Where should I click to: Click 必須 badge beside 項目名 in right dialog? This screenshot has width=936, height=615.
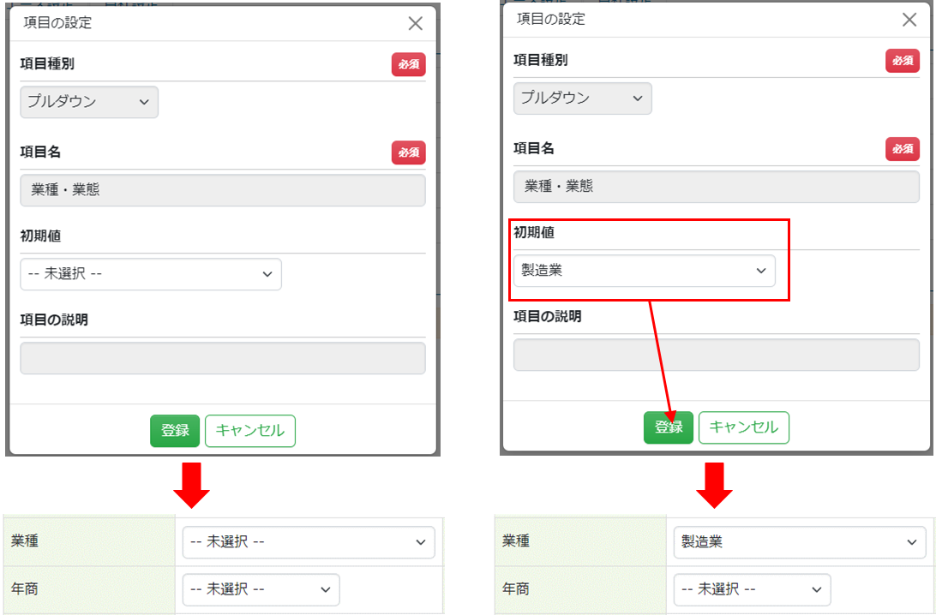(903, 149)
